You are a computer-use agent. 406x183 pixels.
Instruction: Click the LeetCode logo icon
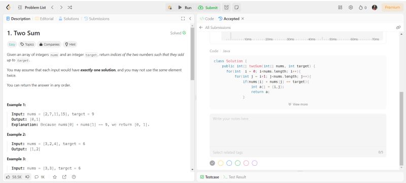(x=9, y=8)
